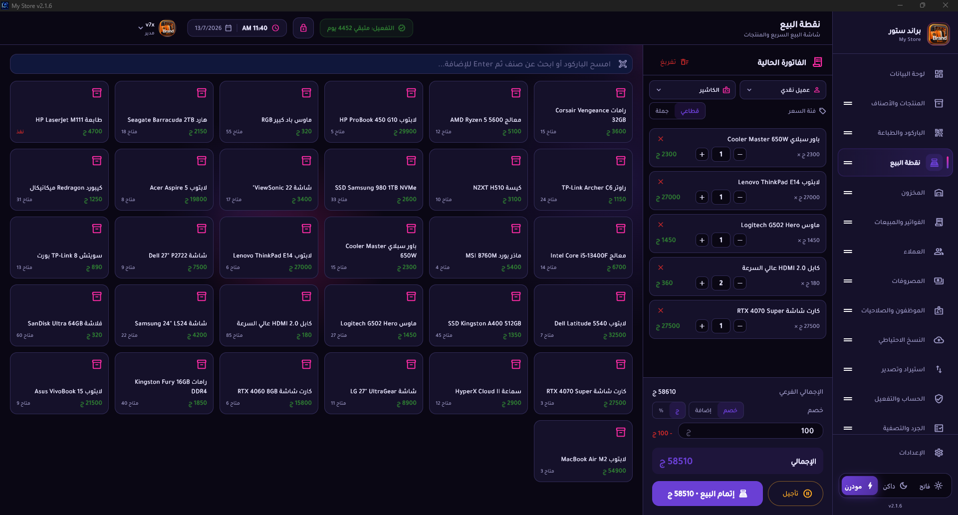Click the الإعدادات settings gear icon

coord(939,453)
